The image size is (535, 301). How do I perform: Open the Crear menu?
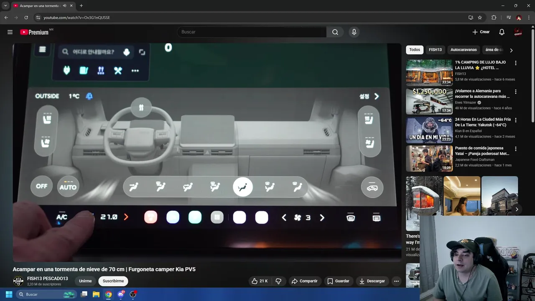tap(481, 32)
